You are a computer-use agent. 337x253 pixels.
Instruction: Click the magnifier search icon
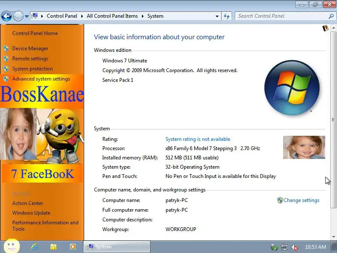332,16
